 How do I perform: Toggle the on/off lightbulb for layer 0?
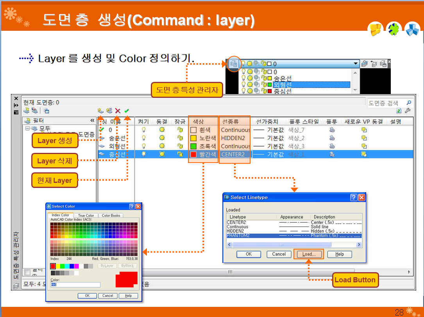point(143,130)
